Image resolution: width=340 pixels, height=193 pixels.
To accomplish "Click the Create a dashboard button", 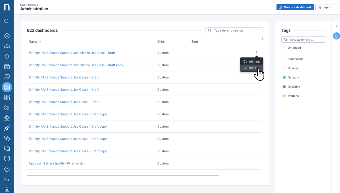I will tap(295, 7).
